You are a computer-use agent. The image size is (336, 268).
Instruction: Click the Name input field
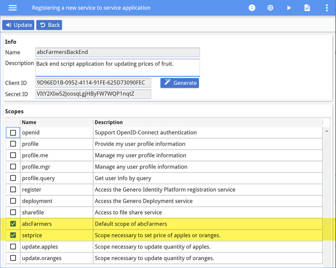pos(117,52)
